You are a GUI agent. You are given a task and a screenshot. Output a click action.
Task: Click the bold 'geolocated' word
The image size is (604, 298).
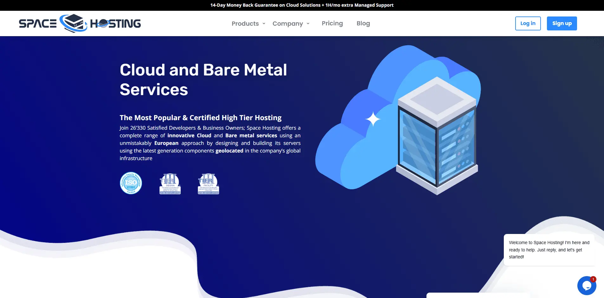[229, 151]
